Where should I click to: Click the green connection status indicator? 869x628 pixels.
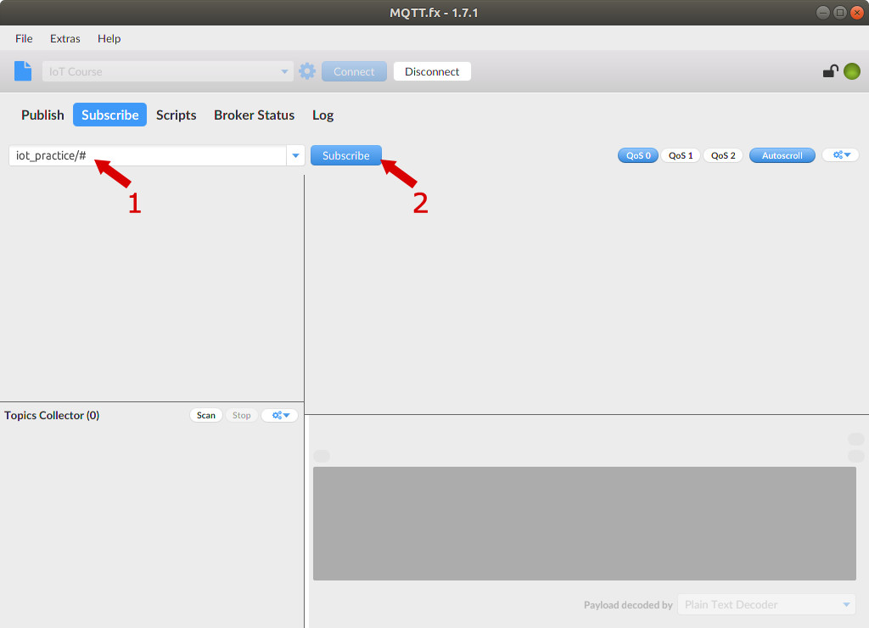point(852,71)
